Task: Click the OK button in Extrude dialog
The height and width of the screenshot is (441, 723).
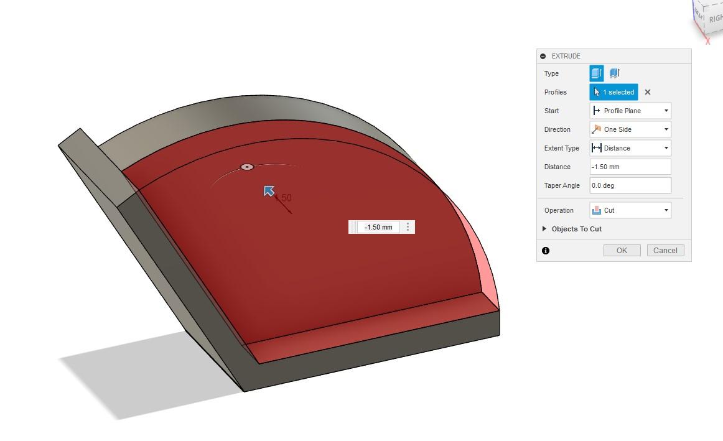Action: point(622,250)
